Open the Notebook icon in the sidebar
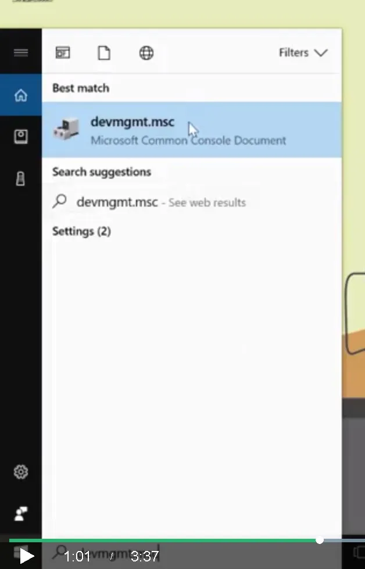 (x=21, y=137)
